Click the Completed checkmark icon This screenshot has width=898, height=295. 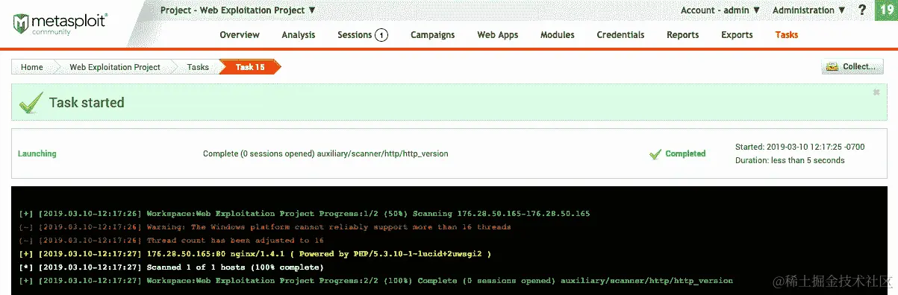pyautogui.click(x=655, y=154)
